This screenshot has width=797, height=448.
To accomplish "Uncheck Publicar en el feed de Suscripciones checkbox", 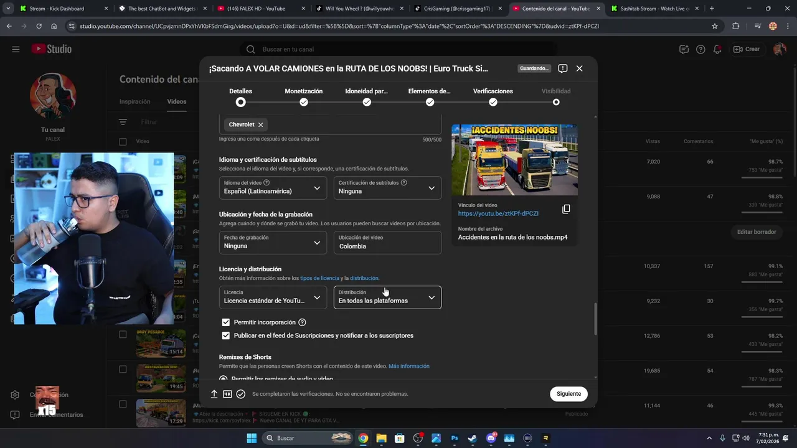I will click(225, 335).
